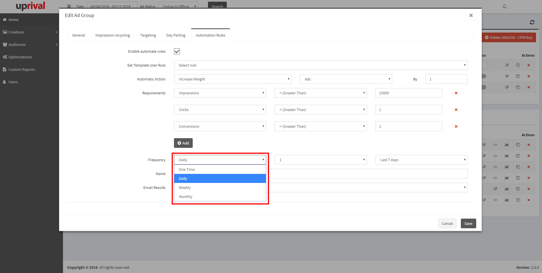Click the Save button
This screenshot has width=542, height=273.
click(469, 223)
